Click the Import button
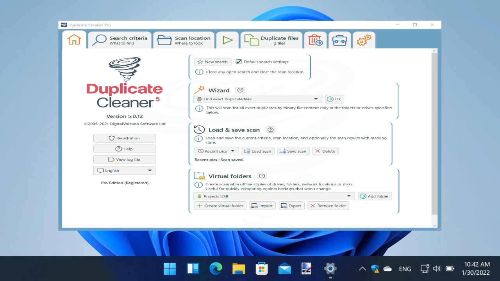Screen dimensions: 500x281 click(x=262, y=206)
